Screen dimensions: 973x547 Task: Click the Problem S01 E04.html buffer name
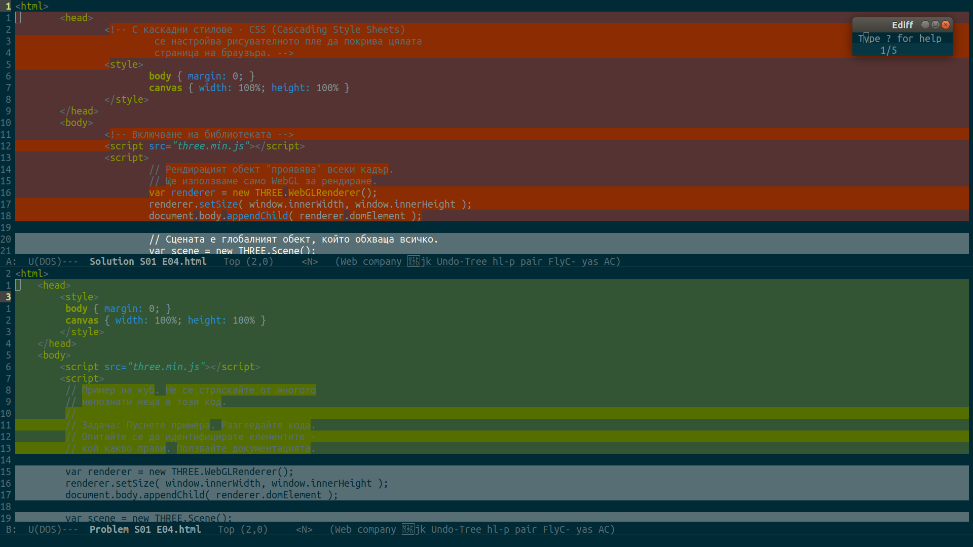pos(145,529)
